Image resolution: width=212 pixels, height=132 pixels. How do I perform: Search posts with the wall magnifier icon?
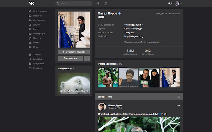[179, 97]
